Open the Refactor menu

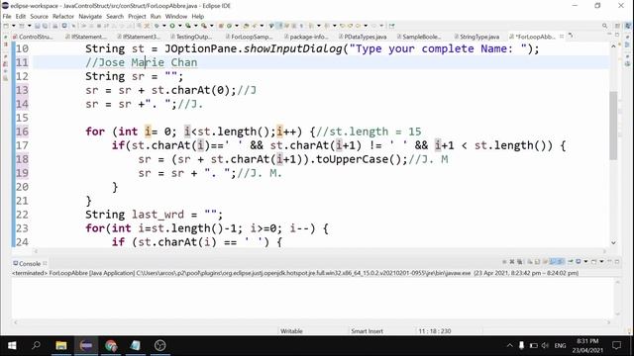point(63,16)
